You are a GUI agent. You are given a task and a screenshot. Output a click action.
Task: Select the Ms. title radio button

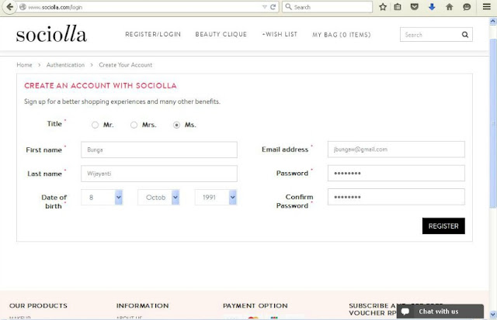[176, 125]
